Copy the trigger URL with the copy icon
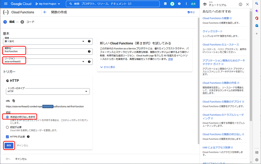The image size is (261, 164). pyautogui.click(x=14, y=101)
